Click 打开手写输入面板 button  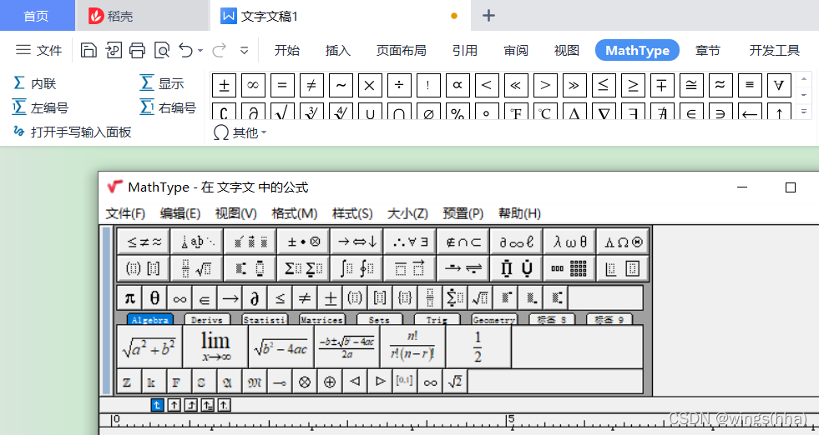pos(72,132)
